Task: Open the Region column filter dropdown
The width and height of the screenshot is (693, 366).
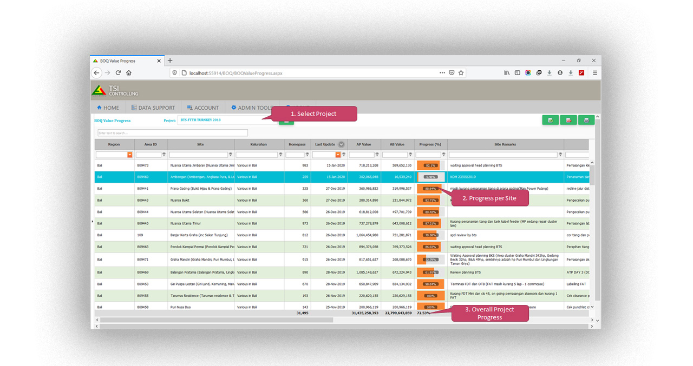Action: [x=129, y=154]
